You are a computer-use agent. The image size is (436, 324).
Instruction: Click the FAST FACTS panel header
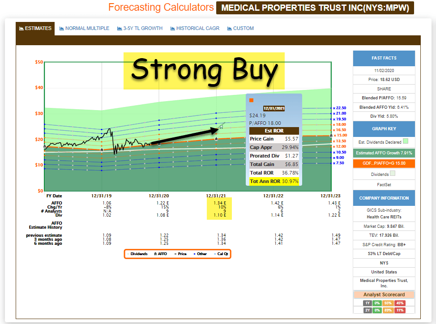click(x=384, y=58)
